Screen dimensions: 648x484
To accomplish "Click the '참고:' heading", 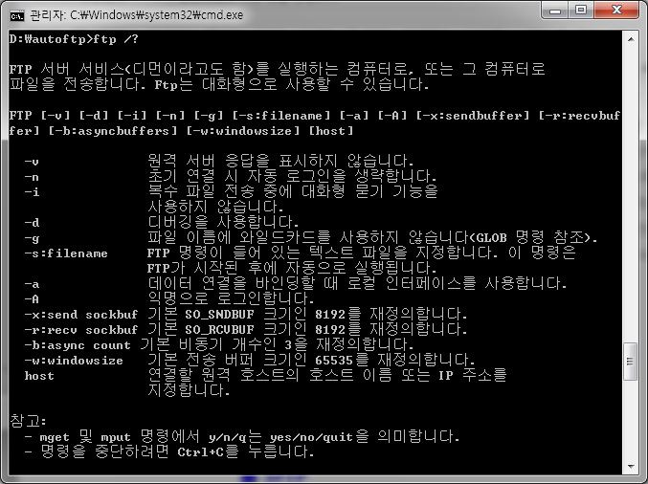I will 28,421.
